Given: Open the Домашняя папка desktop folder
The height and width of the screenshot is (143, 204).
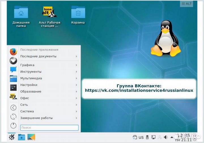Looking at the screenshot, I should pos(21,16).
